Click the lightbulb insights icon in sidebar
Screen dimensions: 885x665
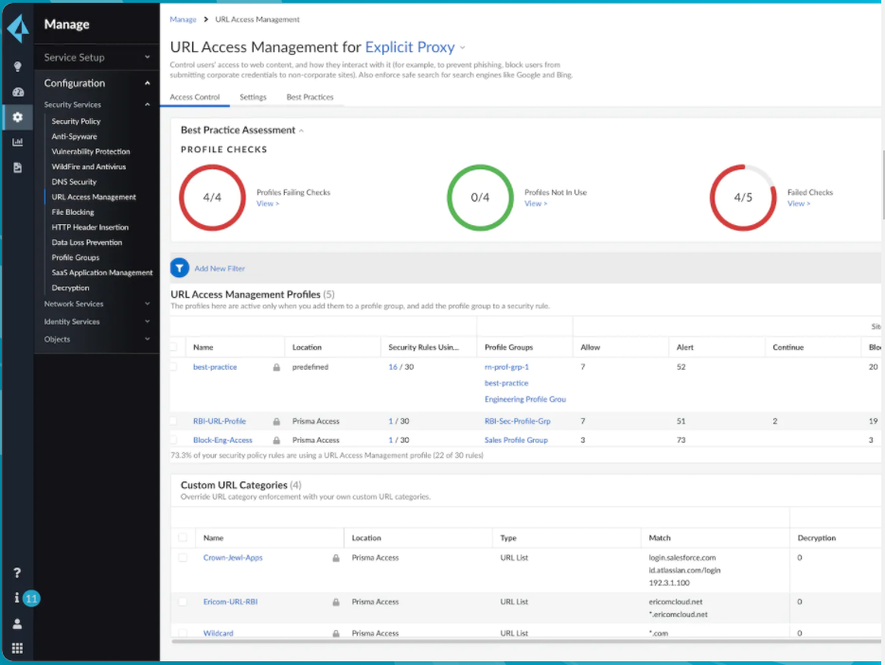click(x=17, y=66)
